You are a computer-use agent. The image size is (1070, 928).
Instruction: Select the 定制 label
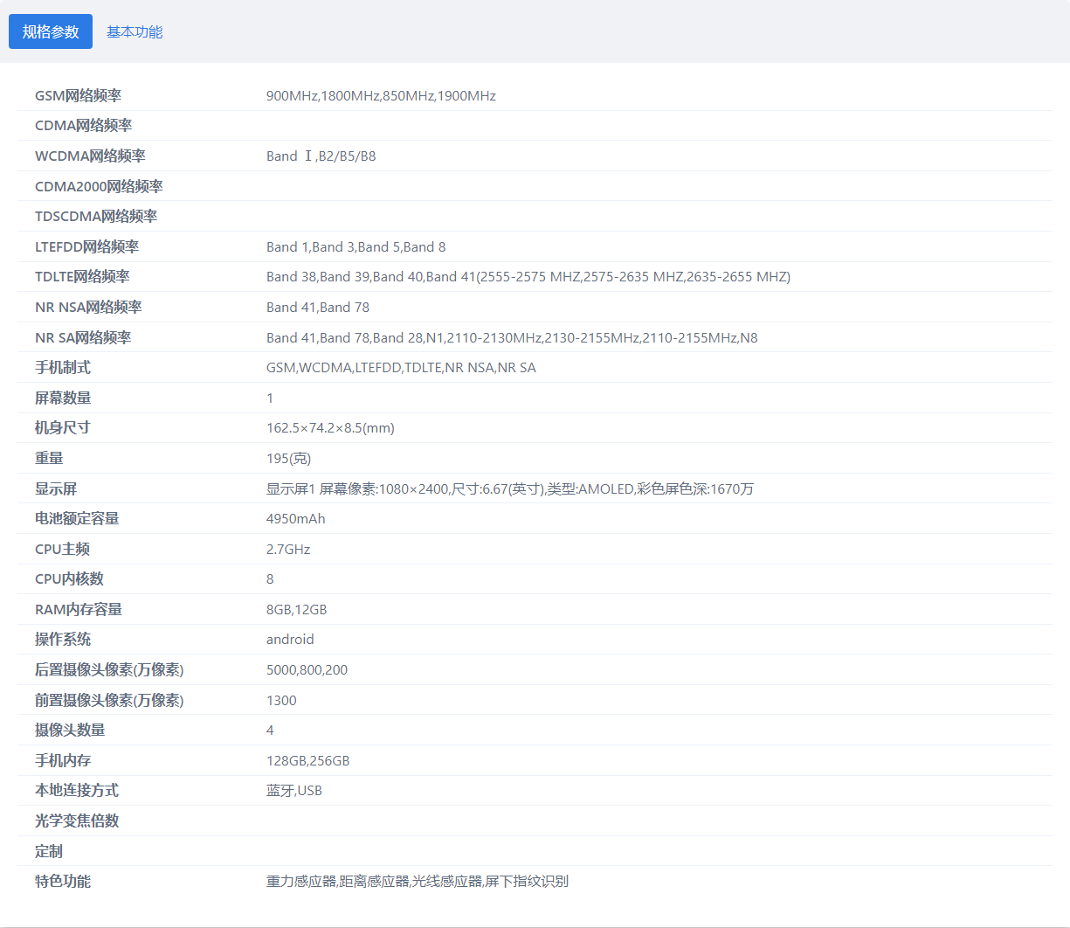point(49,852)
